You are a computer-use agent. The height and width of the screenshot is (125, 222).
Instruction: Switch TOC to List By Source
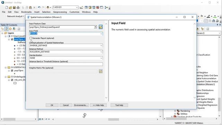click(x=6, y=29)
